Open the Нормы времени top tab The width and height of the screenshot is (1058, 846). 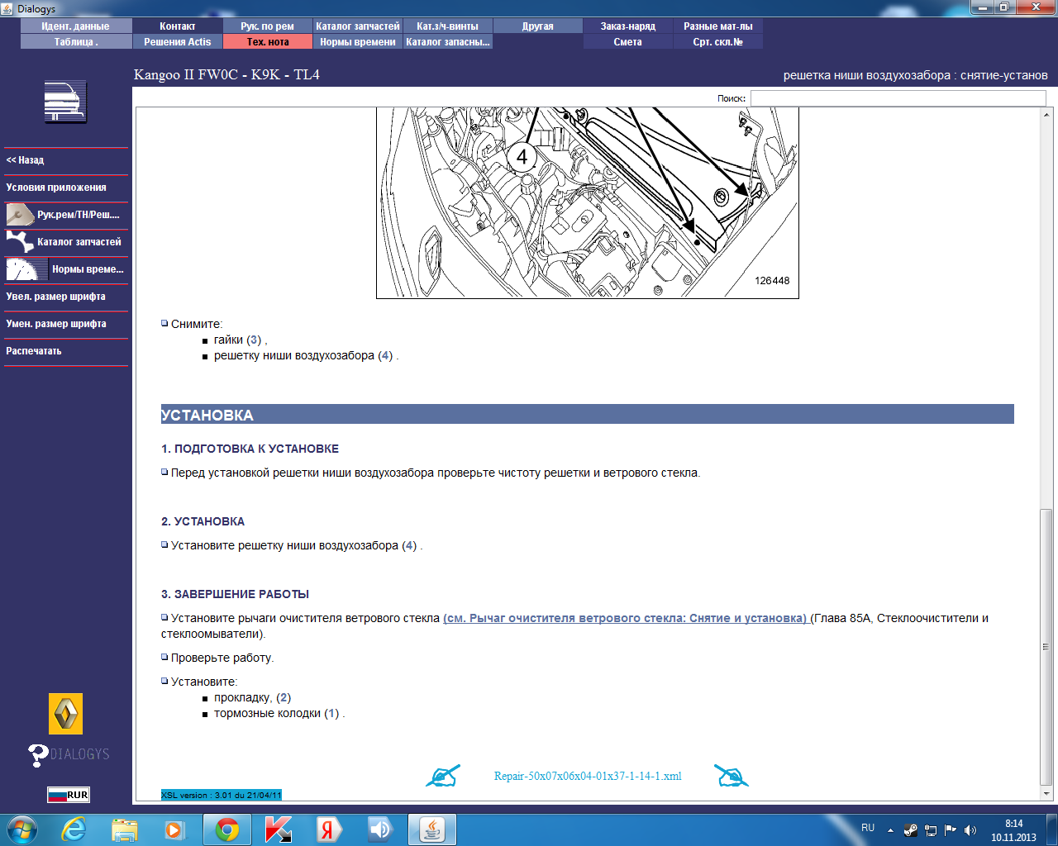click(358, 42)
